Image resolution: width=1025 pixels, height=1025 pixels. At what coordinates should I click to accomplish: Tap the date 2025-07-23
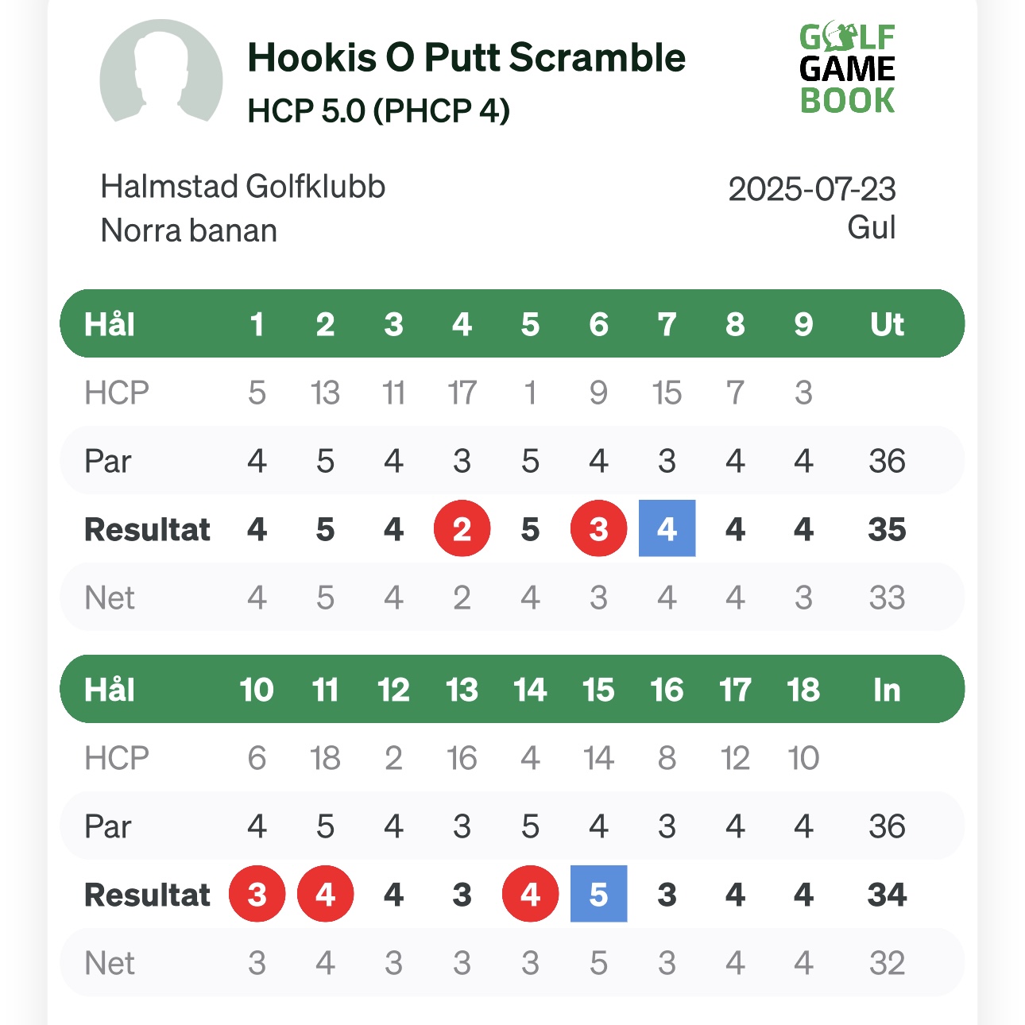coord(812,189)
